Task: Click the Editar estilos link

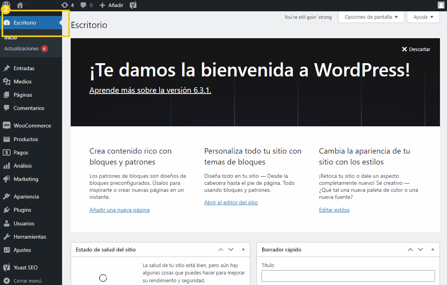Action: tap(334, 210)
